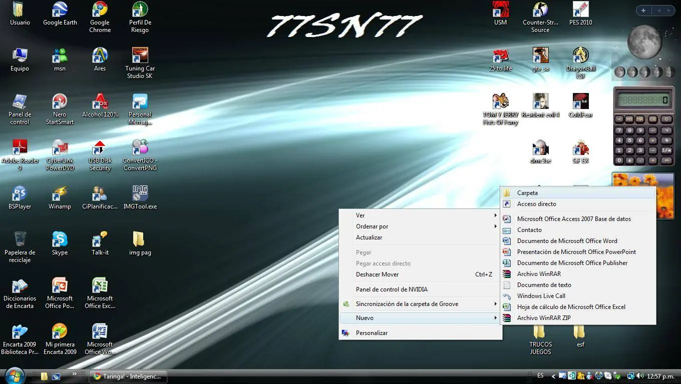Select the Counter-Strike Source shortcut
The image size is (681, 384).
click(540, 17)
